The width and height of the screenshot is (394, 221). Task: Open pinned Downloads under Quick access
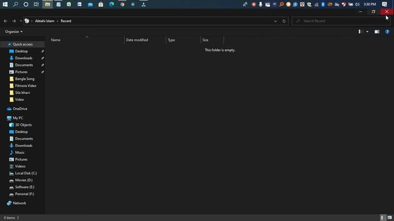(23, 58)
